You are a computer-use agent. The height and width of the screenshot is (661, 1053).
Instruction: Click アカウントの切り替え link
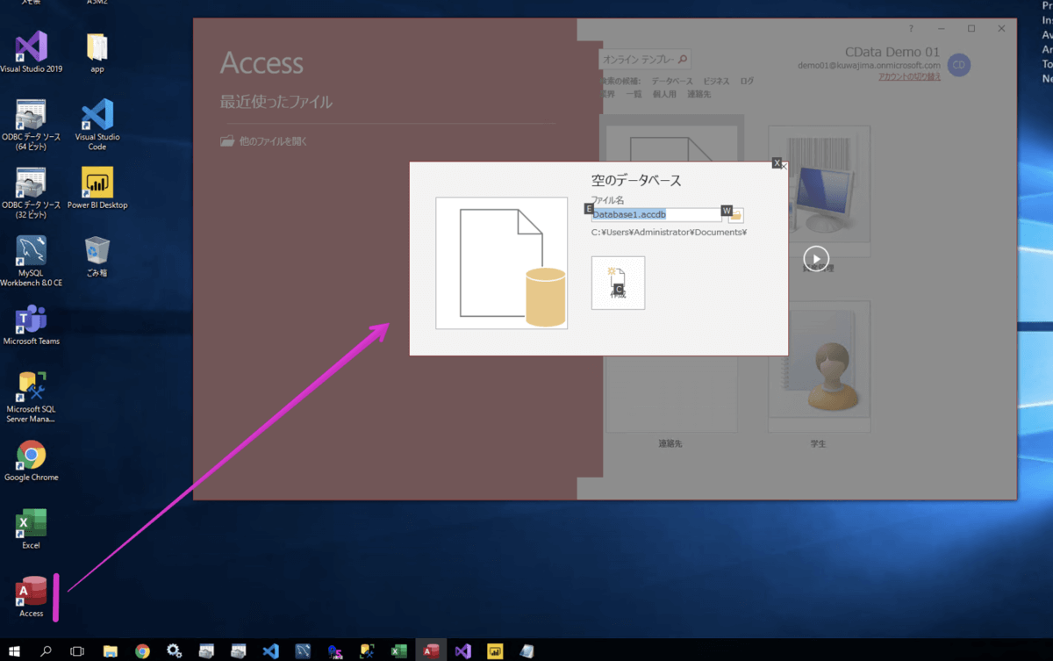pyautogui.click(x=909, y=77)
